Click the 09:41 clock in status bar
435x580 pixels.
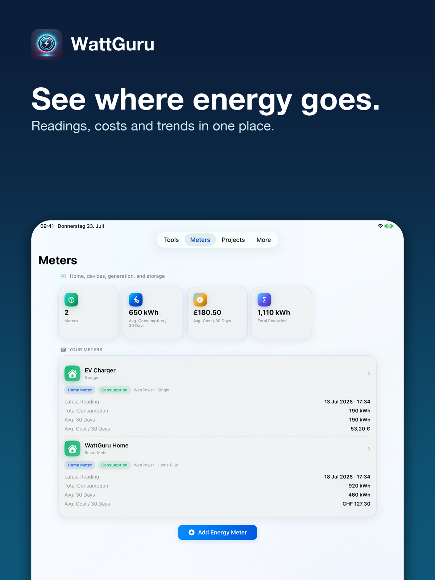pos(47,226)
